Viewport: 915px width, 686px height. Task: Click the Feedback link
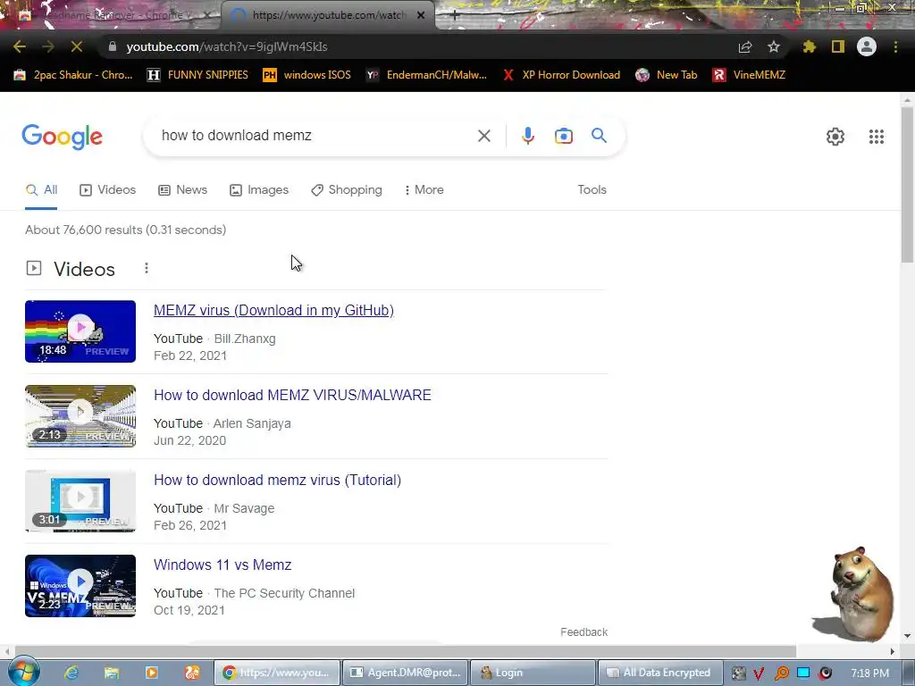[583, 632]
